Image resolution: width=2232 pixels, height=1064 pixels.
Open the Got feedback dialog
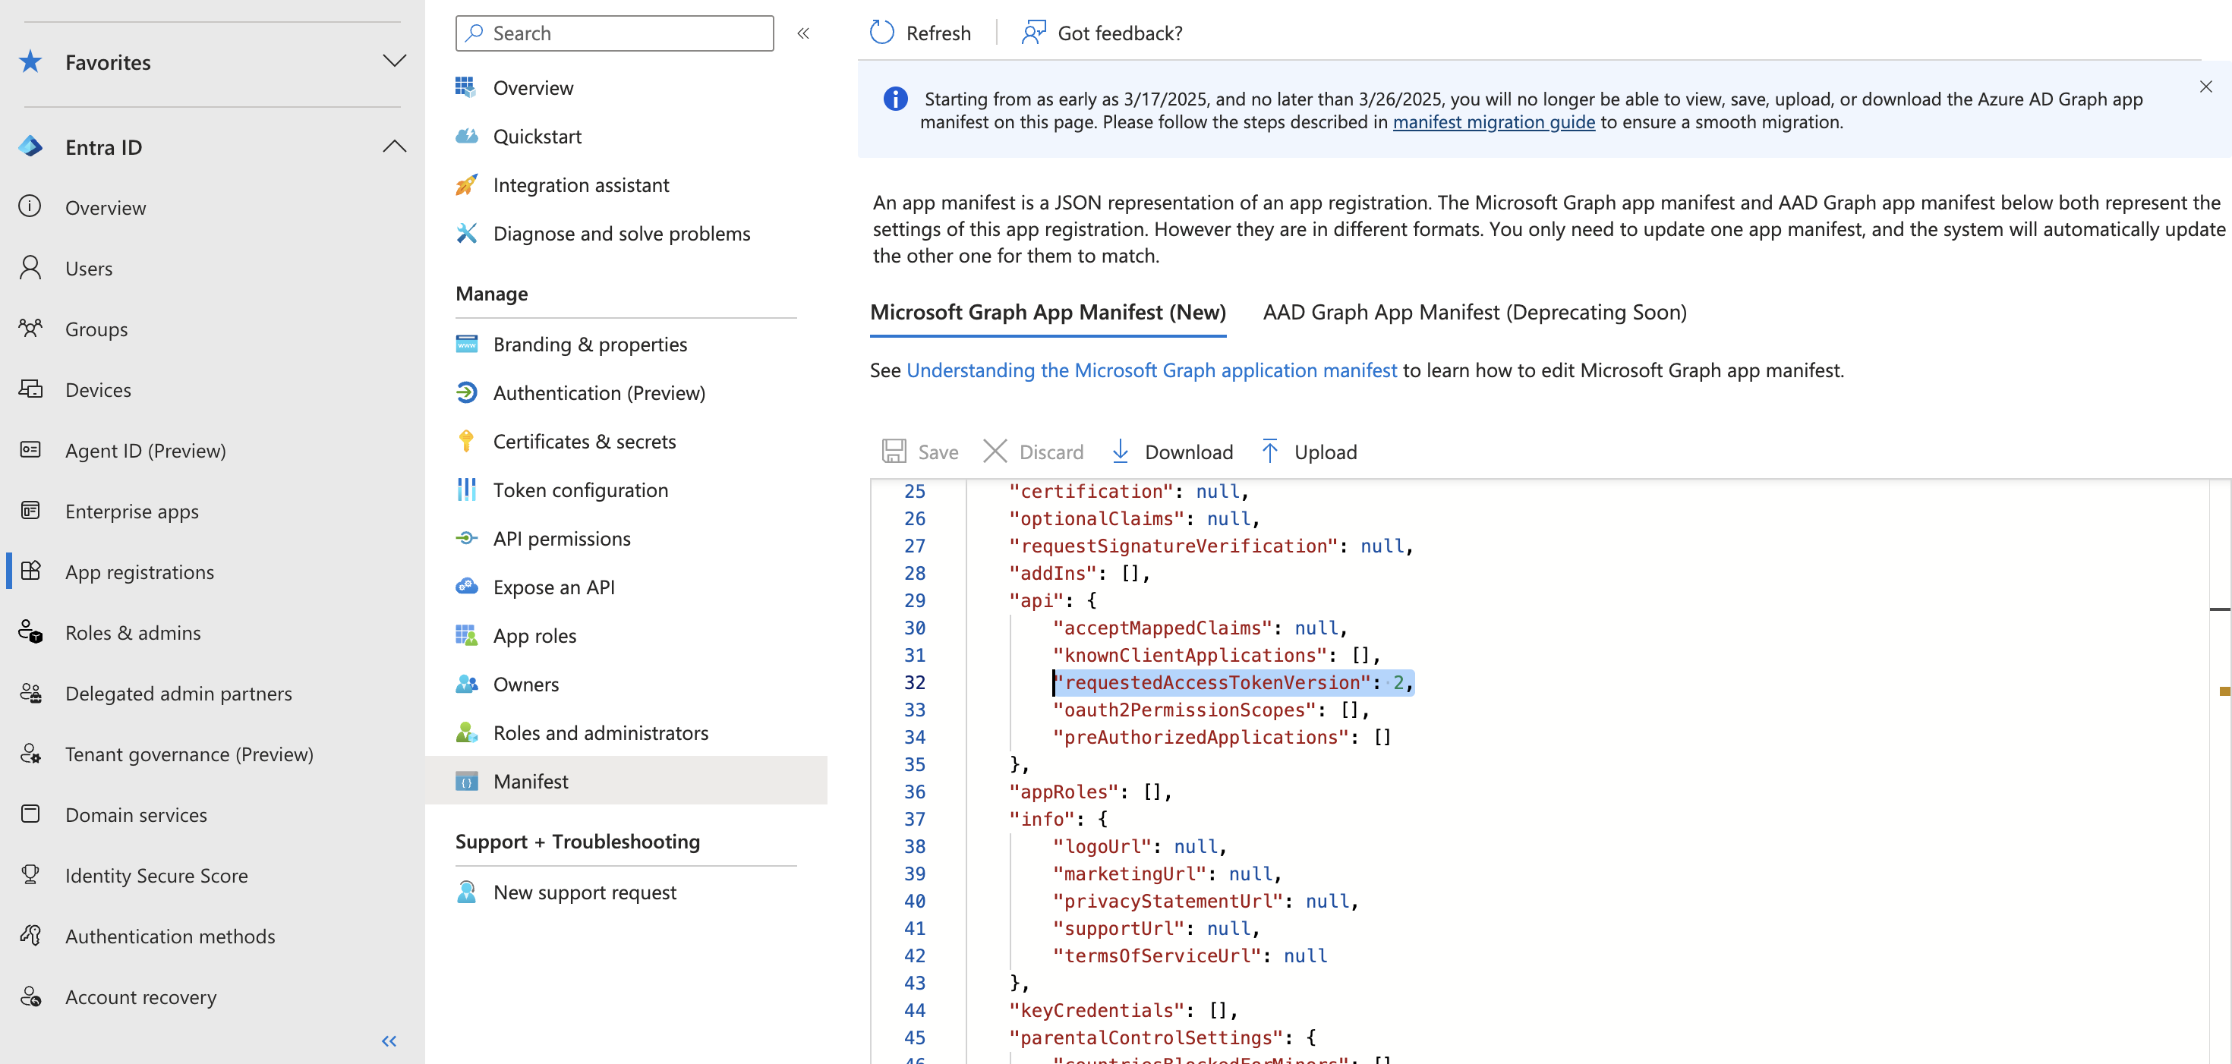click(1102, 32)
